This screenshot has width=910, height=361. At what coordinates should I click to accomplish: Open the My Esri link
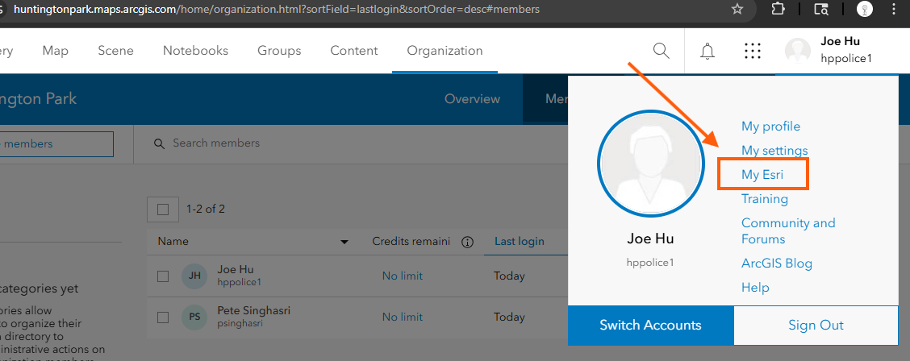click(x=762, y=175)
